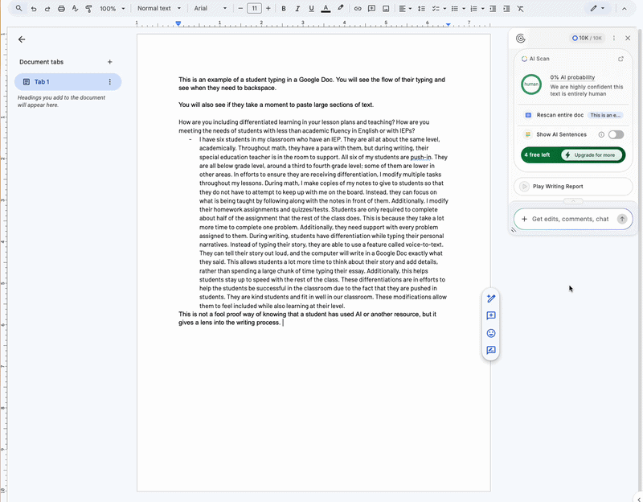
Task: Click the undo arrow icon
Action: 33,8
